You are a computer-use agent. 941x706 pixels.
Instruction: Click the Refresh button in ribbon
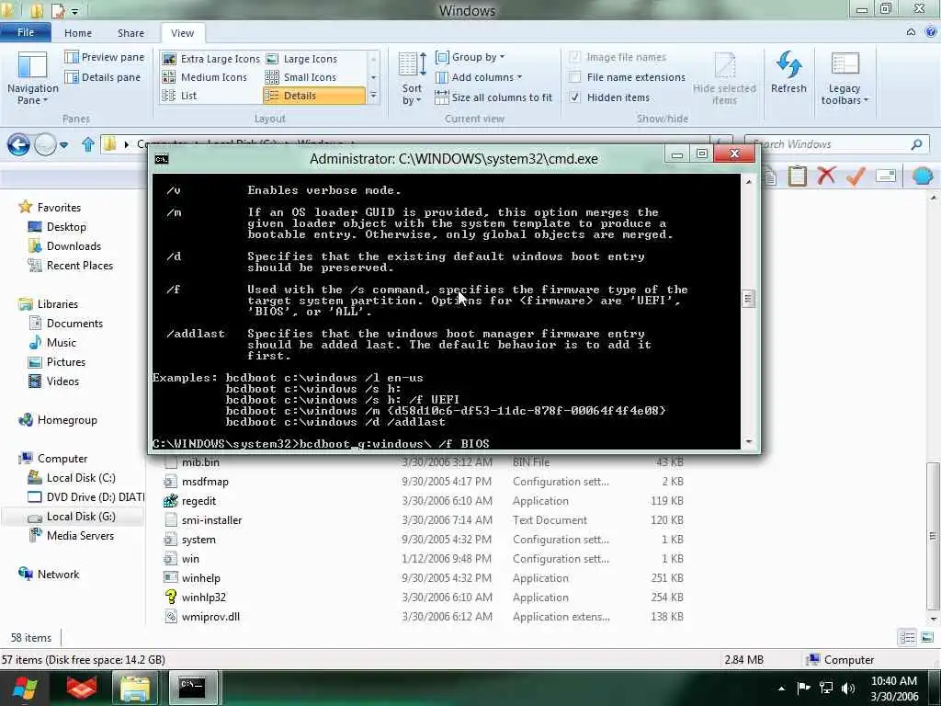788,73
